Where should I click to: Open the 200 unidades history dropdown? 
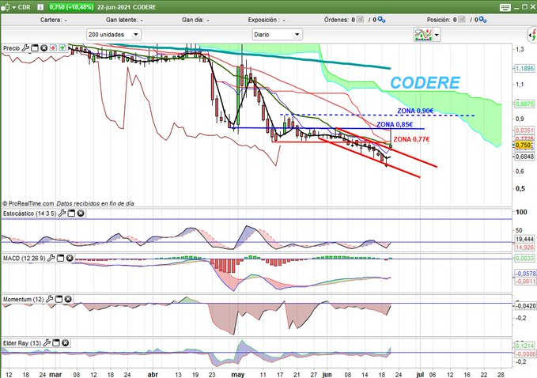tap(113, 35)
